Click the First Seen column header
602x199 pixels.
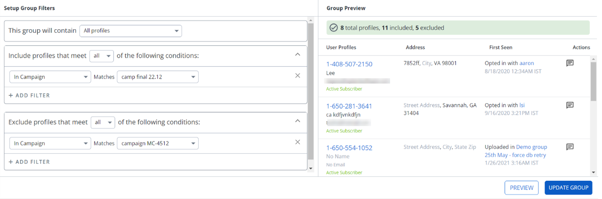pos(501,47)
